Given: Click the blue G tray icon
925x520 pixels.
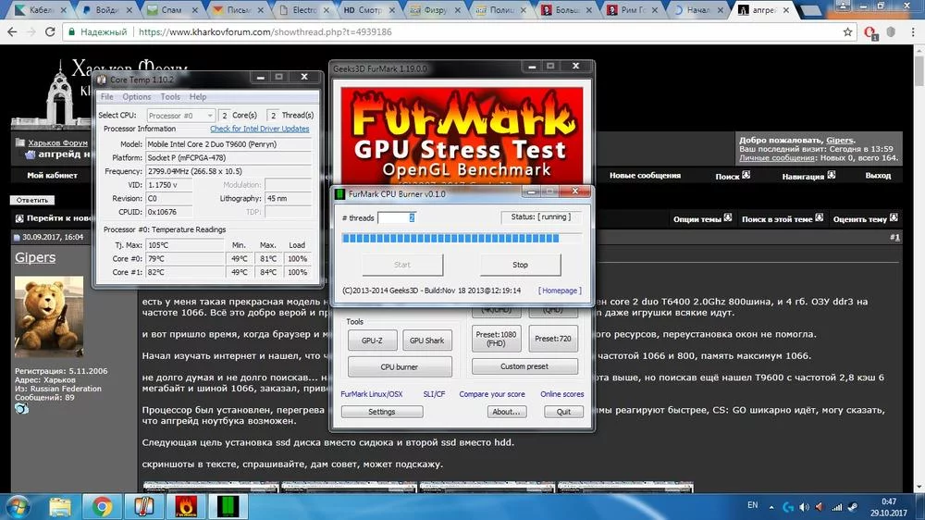Looking at the screenshot, I should (788, 507).
